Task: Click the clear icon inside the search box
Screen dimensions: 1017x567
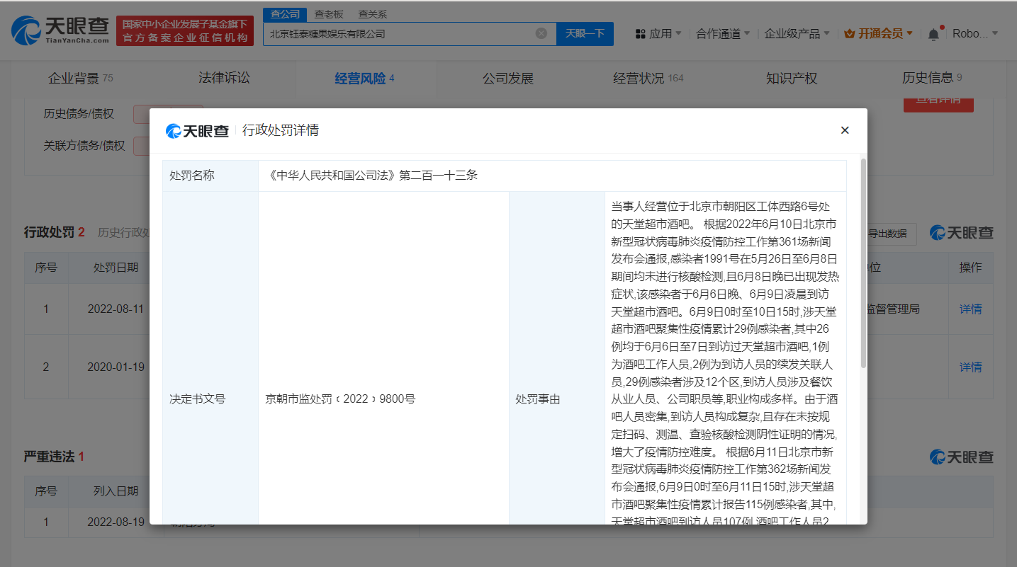Action: pyautogui.click(x=541, y=33)
